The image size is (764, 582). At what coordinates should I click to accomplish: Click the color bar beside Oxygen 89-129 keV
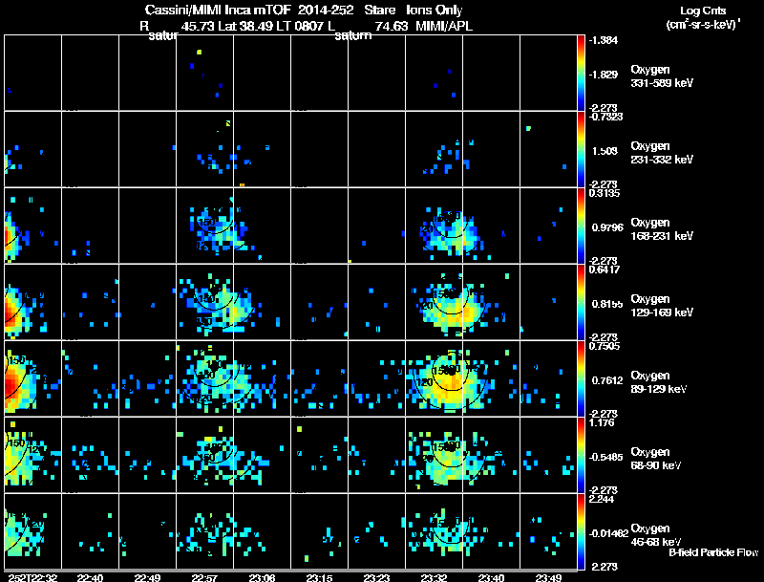point(581,378)
